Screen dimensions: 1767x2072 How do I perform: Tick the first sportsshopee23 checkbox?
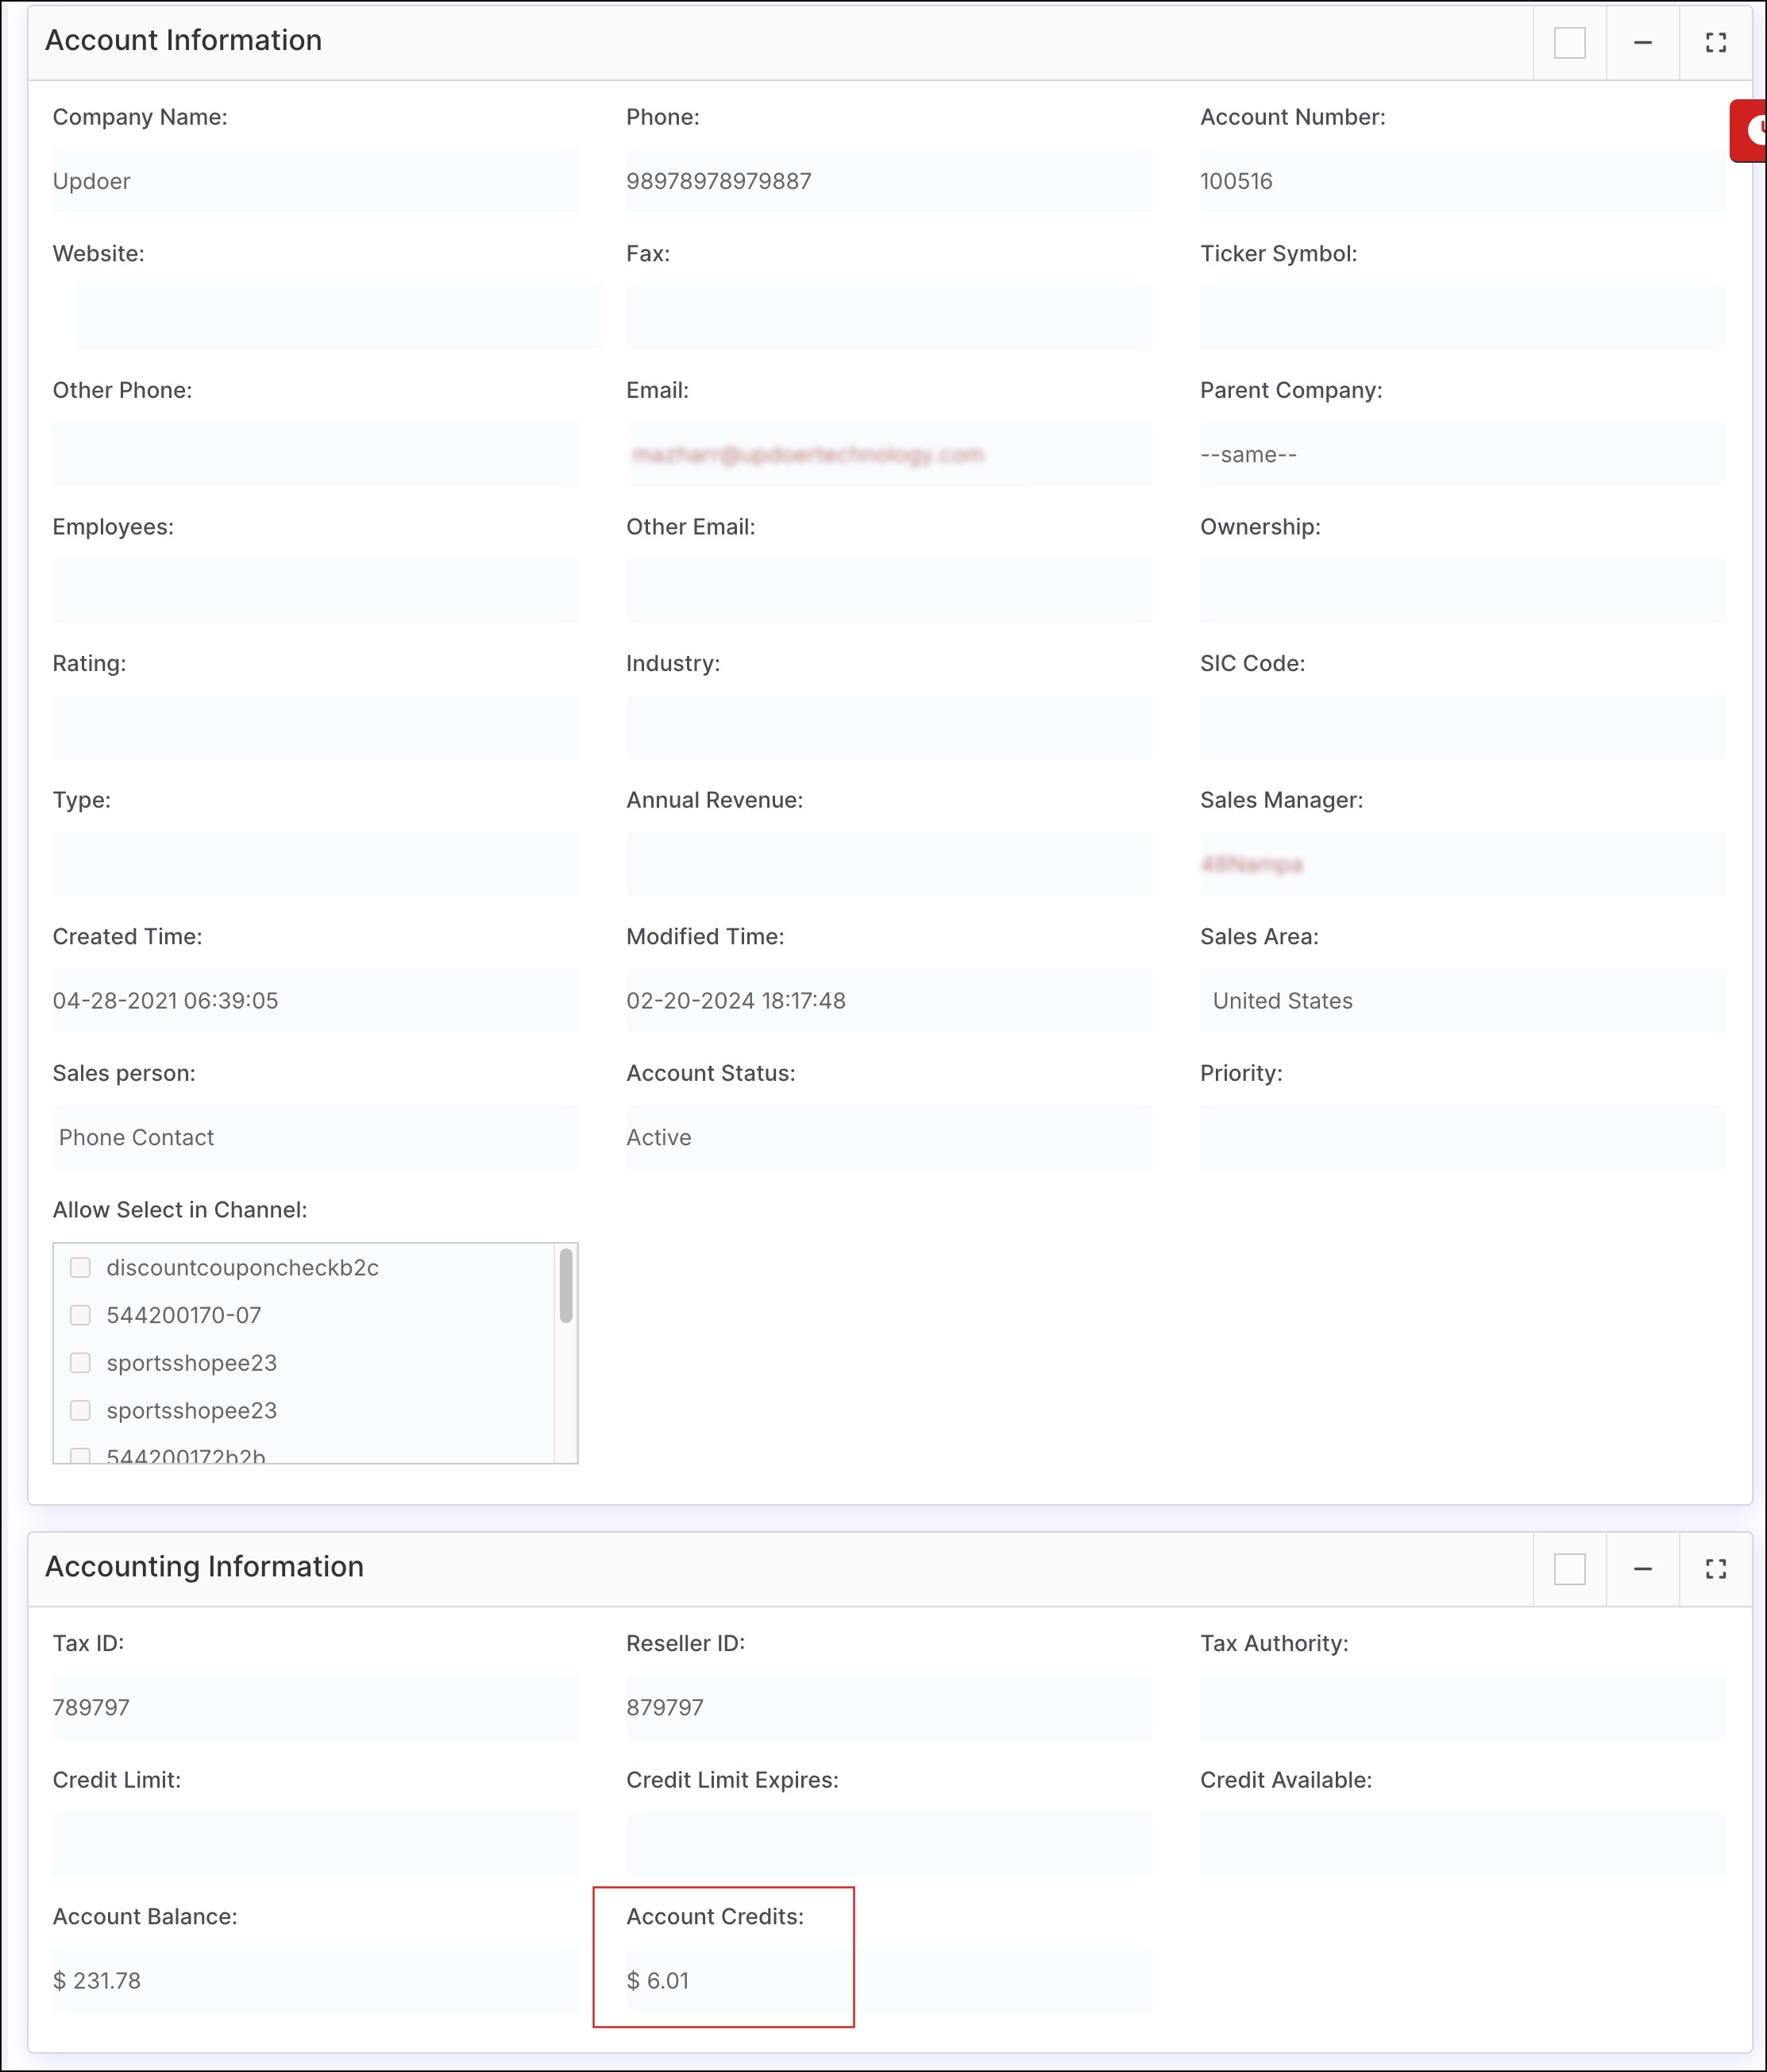click(x=81, y=1363)
